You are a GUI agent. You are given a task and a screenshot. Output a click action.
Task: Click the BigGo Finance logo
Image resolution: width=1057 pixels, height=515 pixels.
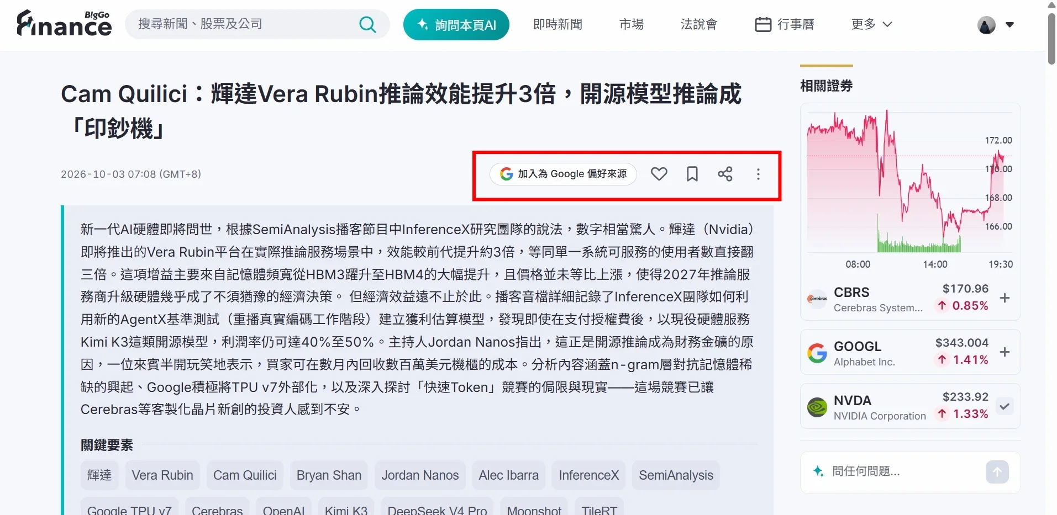point(64,24)
